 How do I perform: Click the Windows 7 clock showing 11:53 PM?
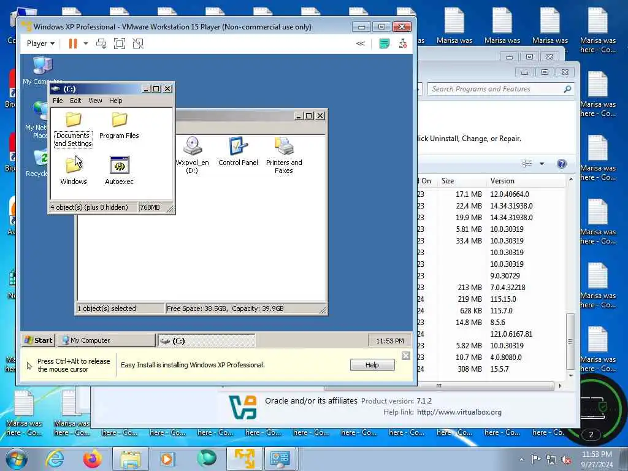(x=597, y=454)
